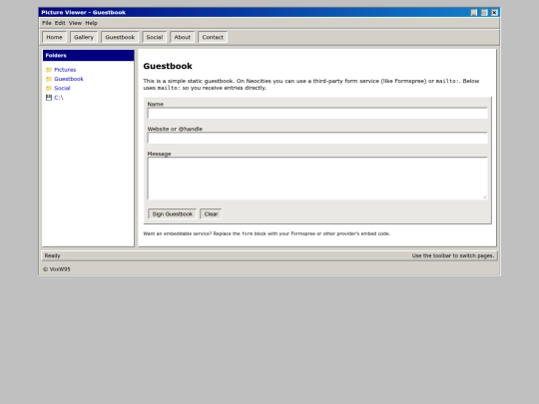Click the Website or @handle label
Image resolution: width=539 pixels, height=404 pixels.
coord(175,129)
